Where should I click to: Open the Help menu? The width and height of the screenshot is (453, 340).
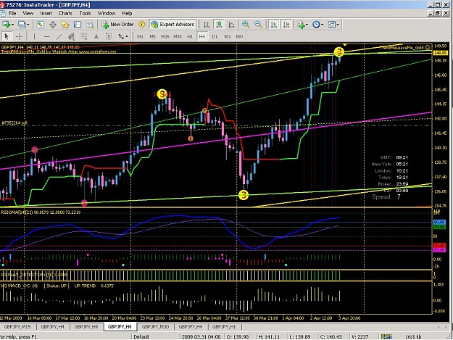[x=127, y=13]
